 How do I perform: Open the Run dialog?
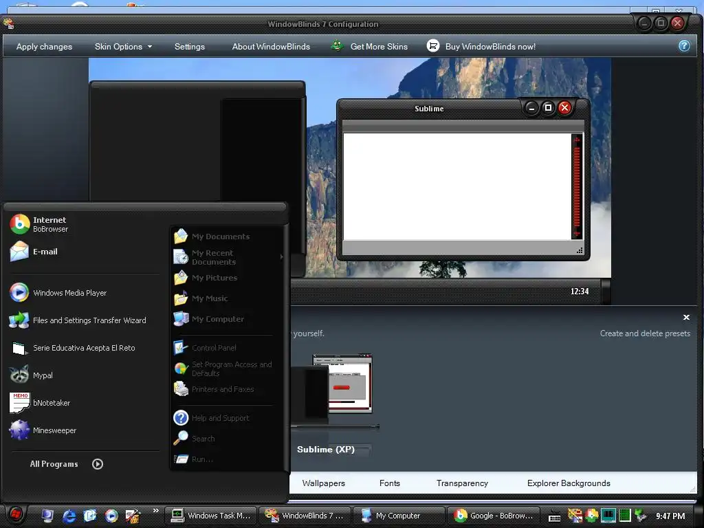pyautogui.click(x=193, y=459)
